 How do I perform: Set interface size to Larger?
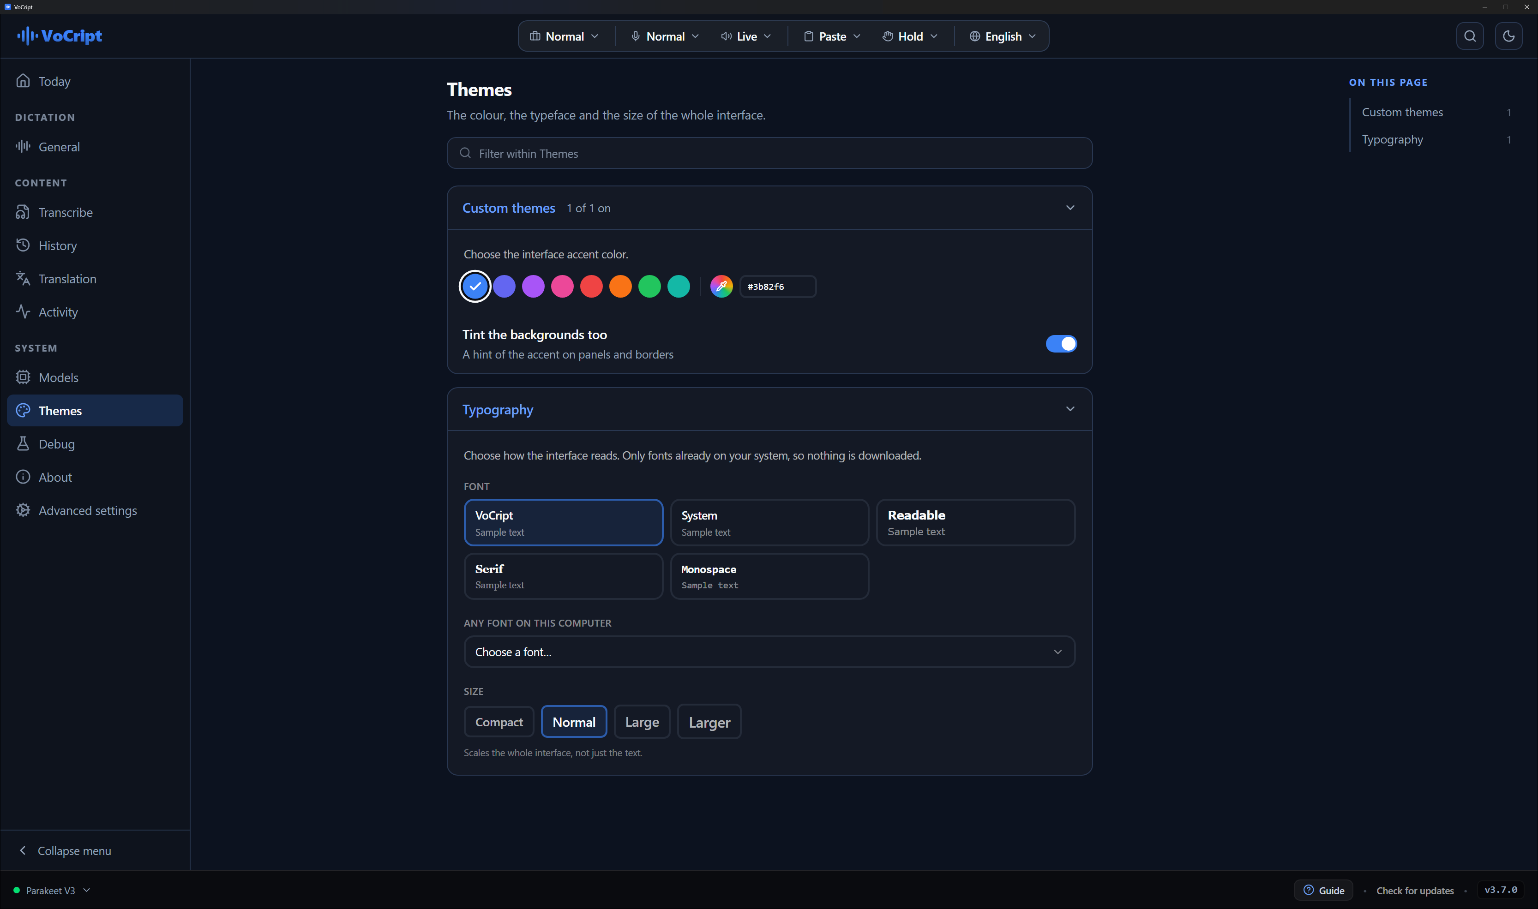pos(709,722)
